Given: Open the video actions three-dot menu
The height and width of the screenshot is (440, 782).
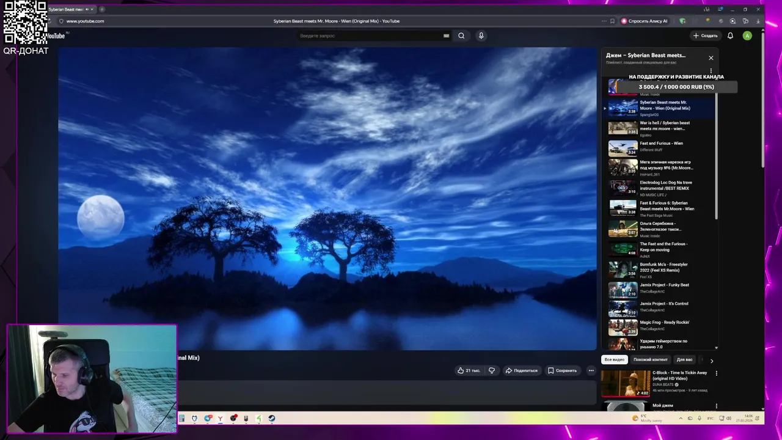Looking at the screenshot, I should coord(591,370).
